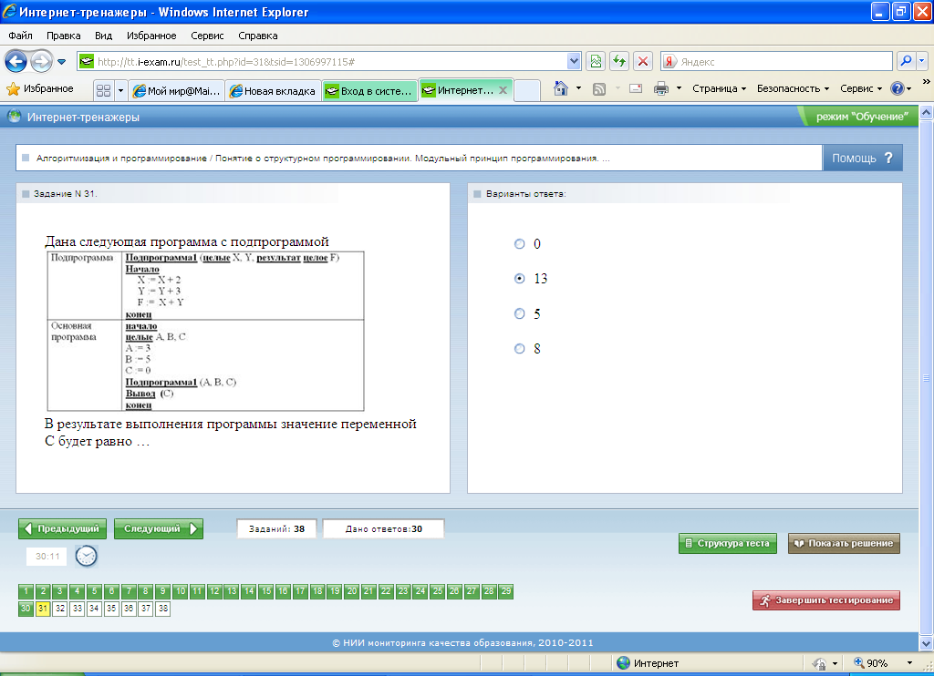The height and width of the screenshot is (676, 934).
Task: Open the Правка menu
Action: [x=63, y=36]
